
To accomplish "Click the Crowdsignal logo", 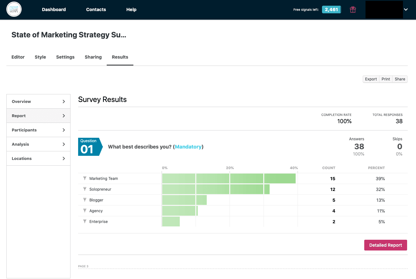I will pyautogui.click(x=14, y=10).
